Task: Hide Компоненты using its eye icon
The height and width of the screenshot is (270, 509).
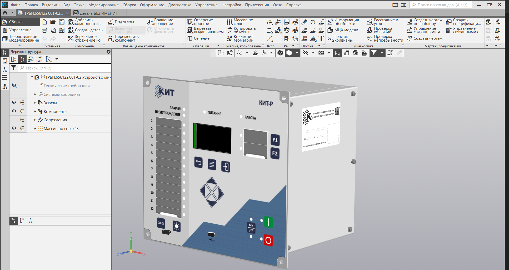Action: pyautogui.click(x=14, y=111)
